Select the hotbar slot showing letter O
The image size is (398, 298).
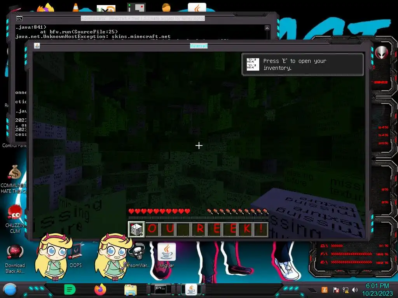(x=152, y=229)
